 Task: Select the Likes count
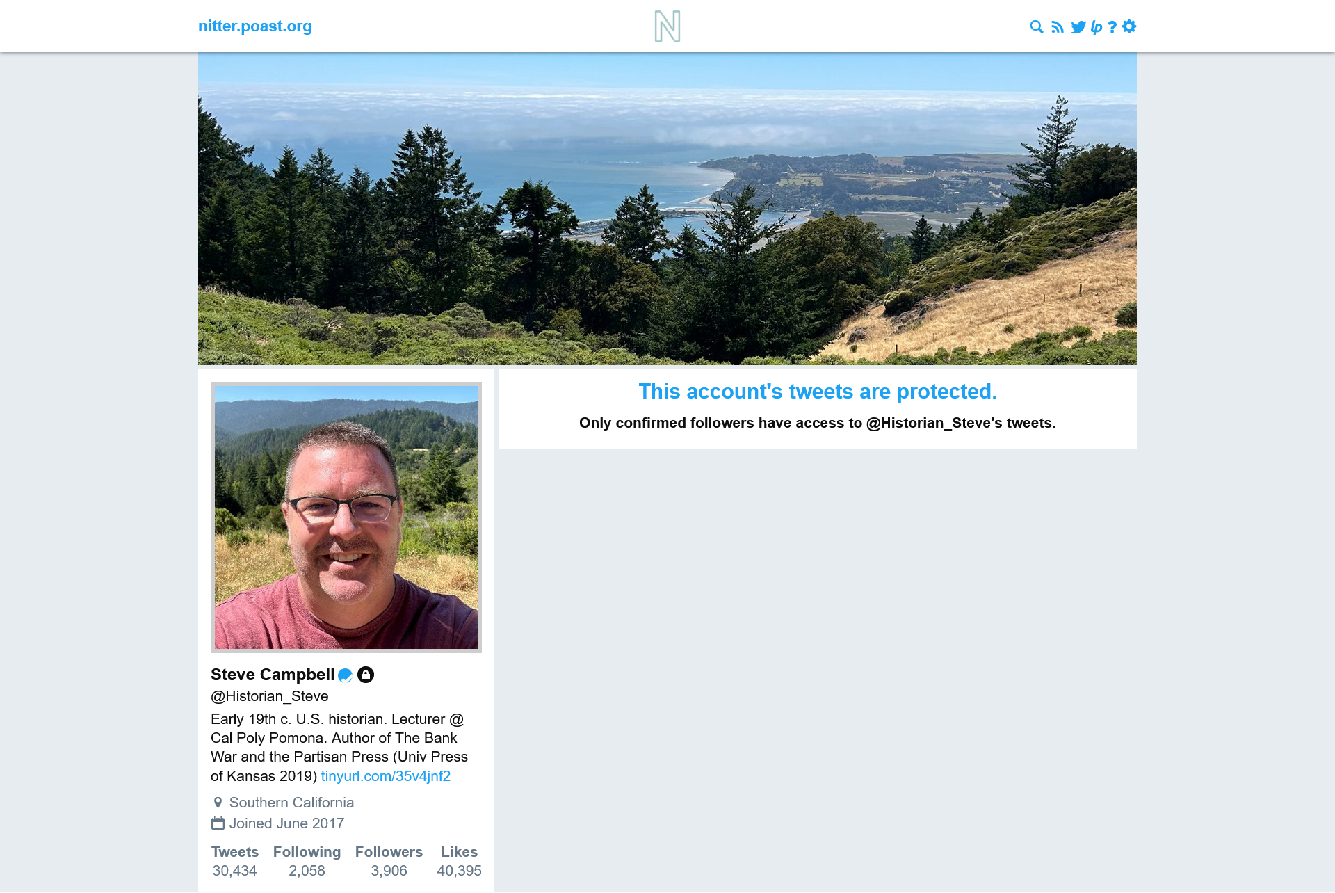[x=459, y=871]
